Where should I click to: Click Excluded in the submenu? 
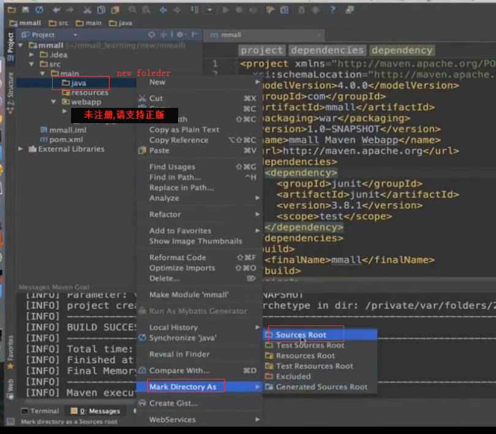click(x=320, y=377)
